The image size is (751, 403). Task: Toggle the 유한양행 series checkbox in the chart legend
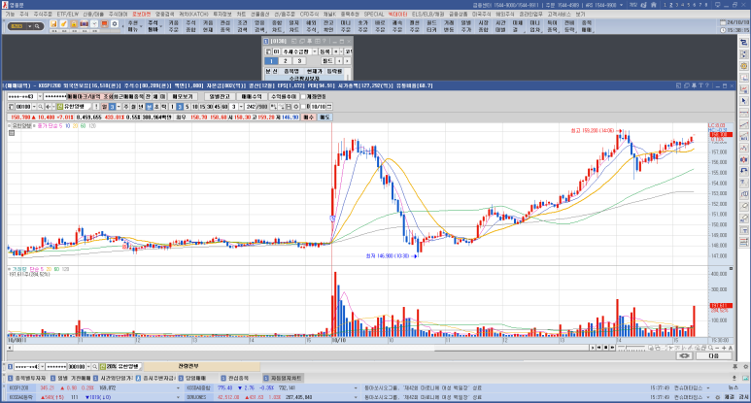[x=10, y=126]
